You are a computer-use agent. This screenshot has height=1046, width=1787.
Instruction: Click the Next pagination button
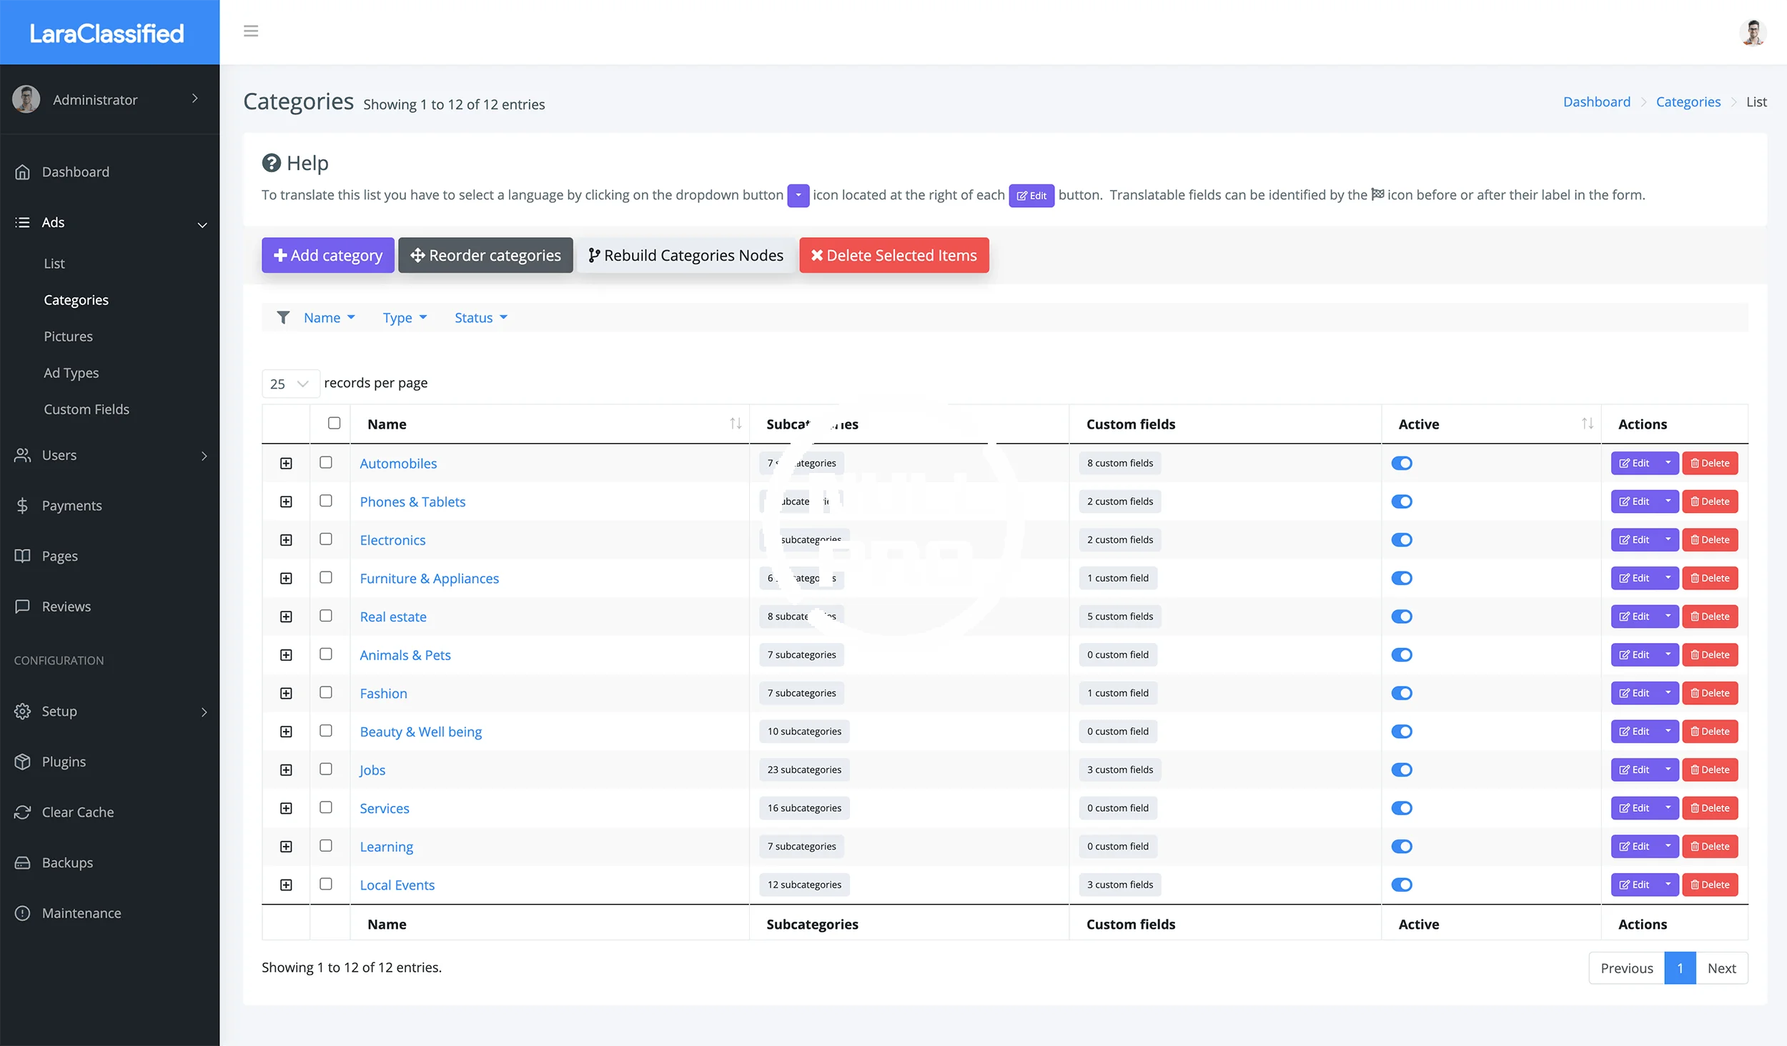pos(1721,968)
